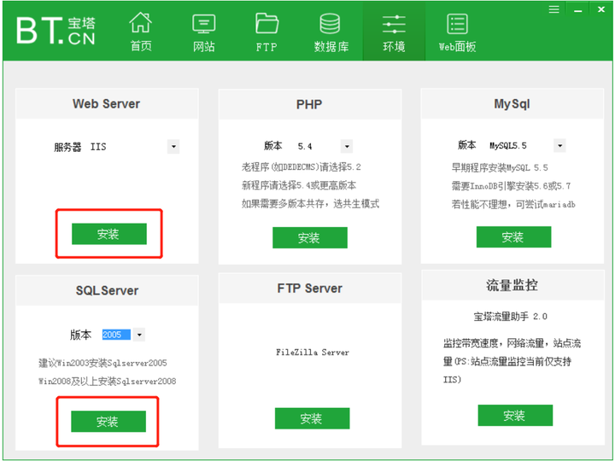Image resolution: width=615 pixels, height=461 pixels.
Task: Go to the 网站 website section
Action: pyautogui.click(x=204, y=32)
